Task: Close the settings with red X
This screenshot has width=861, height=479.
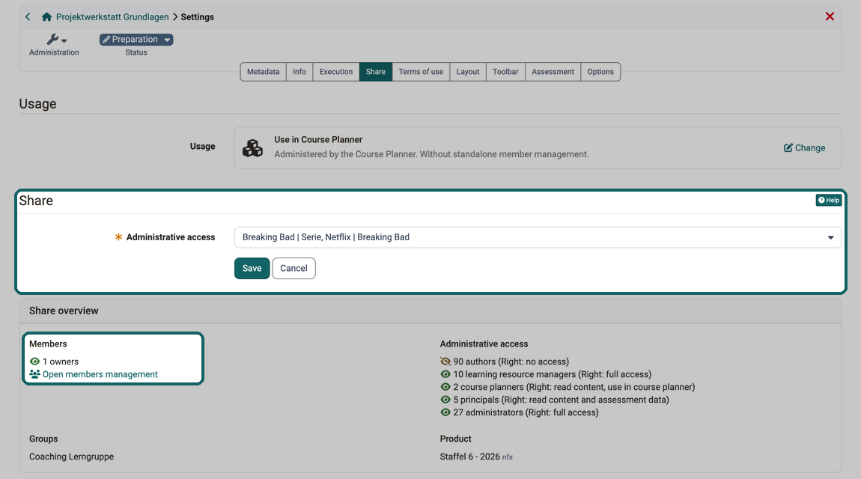Action: 830,16
